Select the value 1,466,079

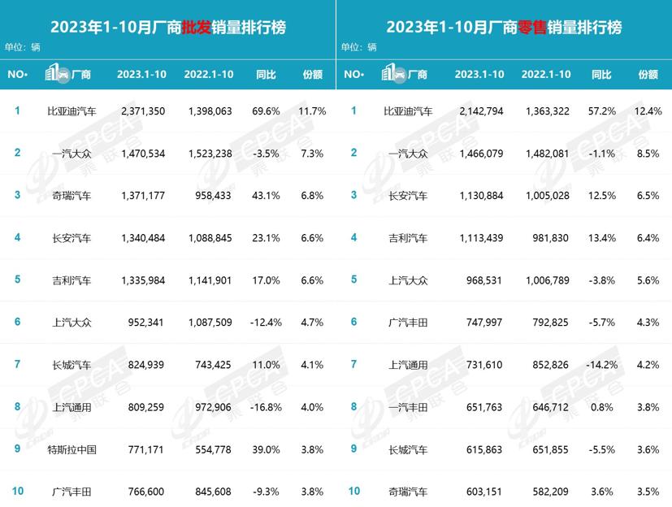[481, 154]
